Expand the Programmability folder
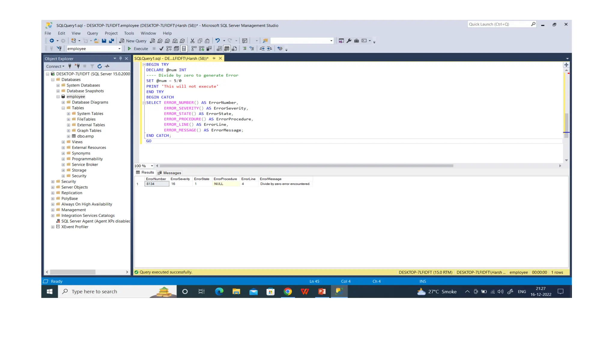615x346 pixels. [x=63, y=159]
